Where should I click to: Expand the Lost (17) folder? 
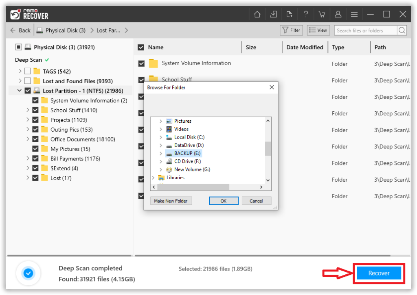point(28,178)
